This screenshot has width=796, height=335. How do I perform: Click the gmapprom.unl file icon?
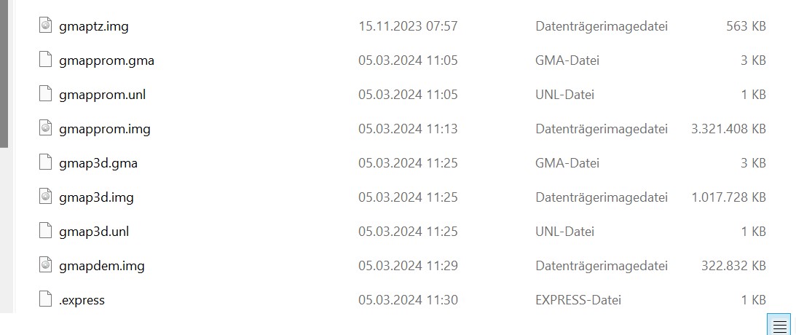coord(46,95)
